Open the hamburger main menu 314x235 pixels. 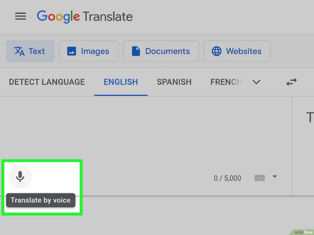[20, 16]
